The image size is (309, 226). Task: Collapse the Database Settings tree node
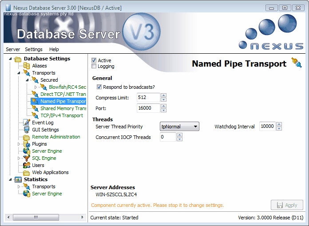click(11, 59)
